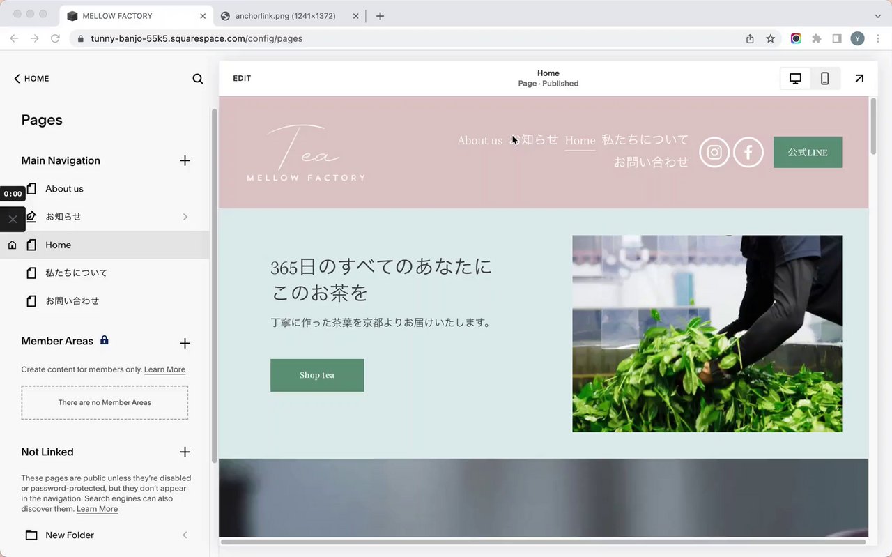Open a new browser tab
Viewport: 892px width, 557px height.
pyautogui.click(x=380, y=16)
